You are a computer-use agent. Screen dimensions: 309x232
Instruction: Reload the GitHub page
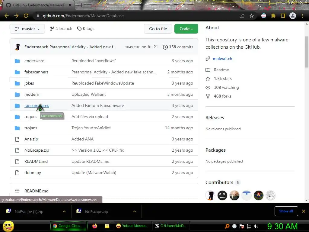[x=26, y=16]
